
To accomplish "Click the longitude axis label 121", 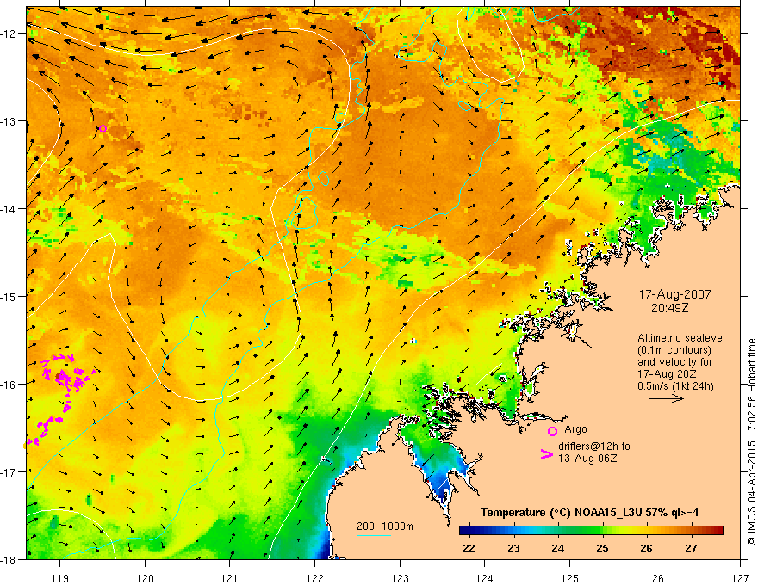I will 230,578.
